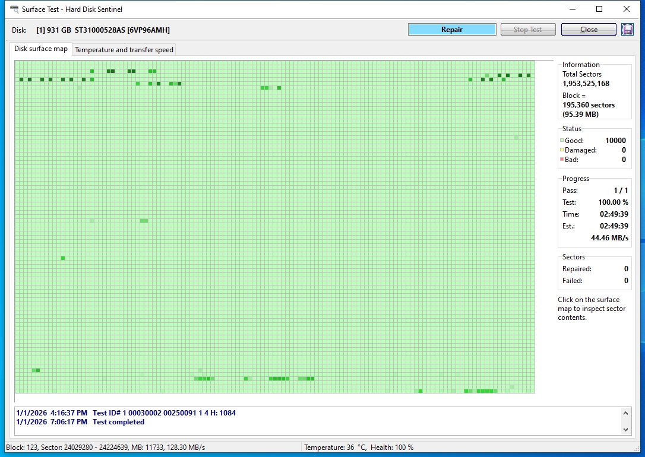Close the window with the X icon
Image resolution: width=645 pixels, height=457 pixels.
[627, 9]
